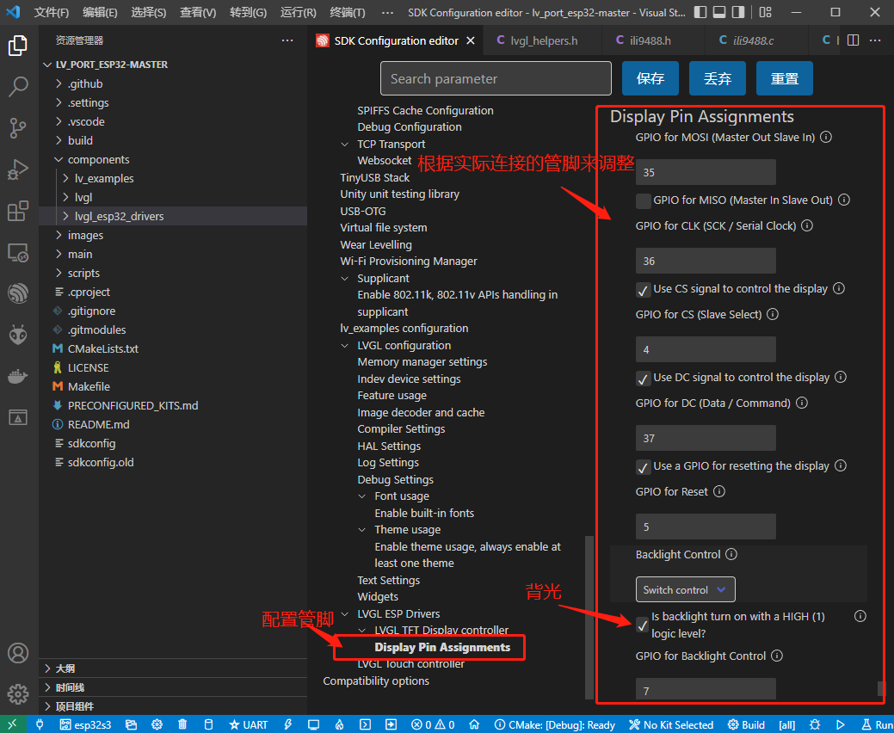Switch to the ili9488.h tab

(650, 40)
